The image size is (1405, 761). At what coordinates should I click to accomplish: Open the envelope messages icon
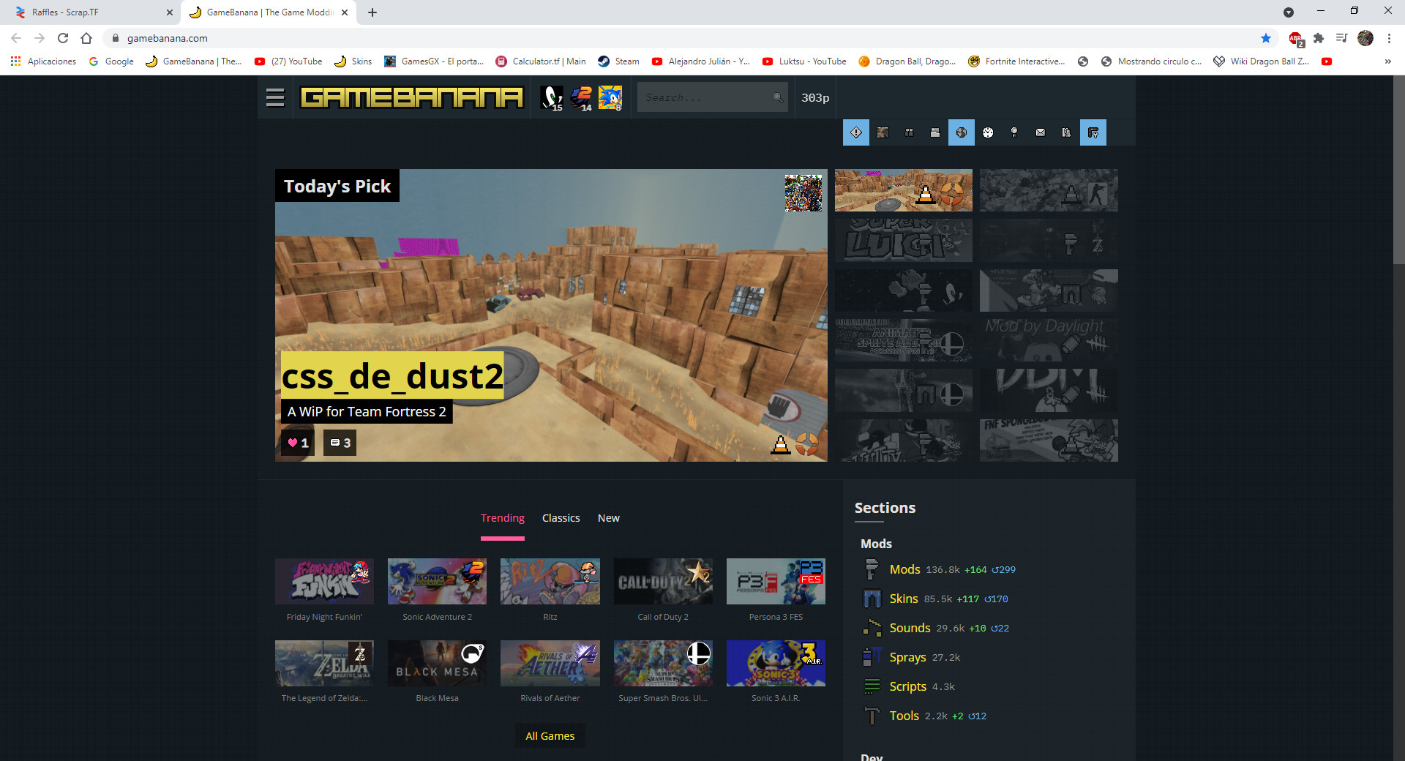point(1040,132)
